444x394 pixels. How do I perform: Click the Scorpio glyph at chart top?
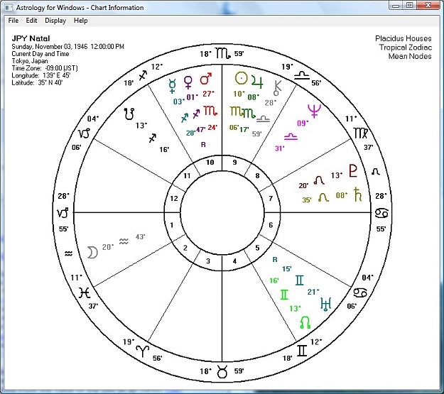point(222,53)
